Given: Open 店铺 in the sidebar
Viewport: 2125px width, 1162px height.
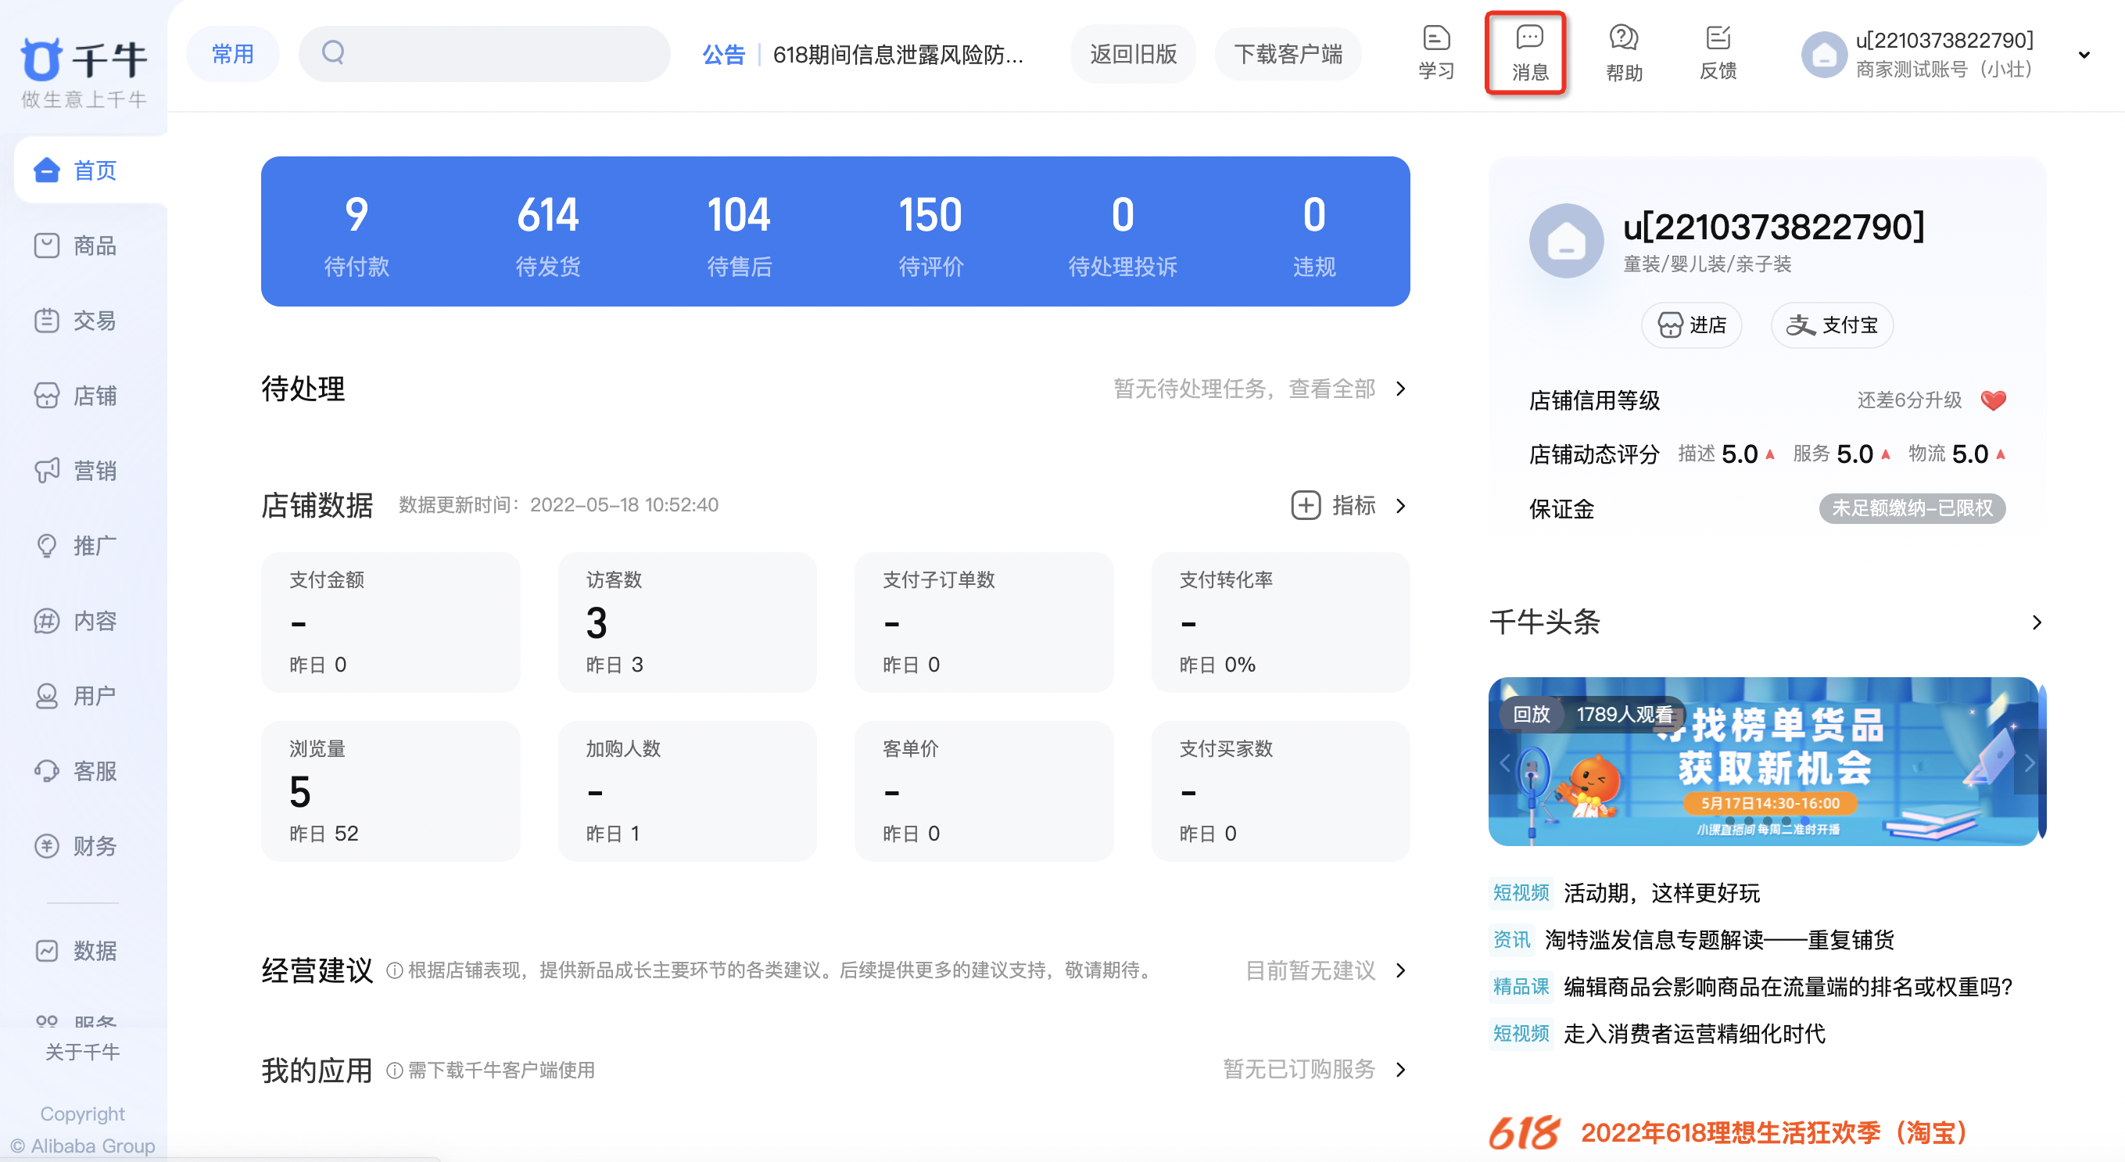Looking at the screenshot, I should click(x=76, y=396).
